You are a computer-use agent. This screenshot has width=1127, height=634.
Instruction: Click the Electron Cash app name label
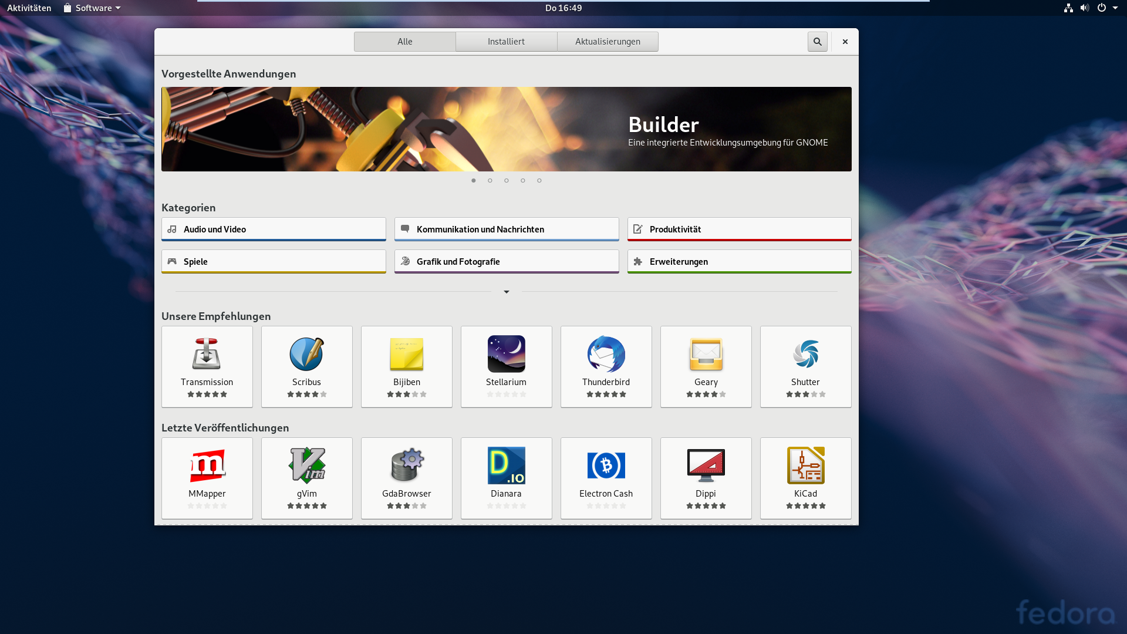606,494
